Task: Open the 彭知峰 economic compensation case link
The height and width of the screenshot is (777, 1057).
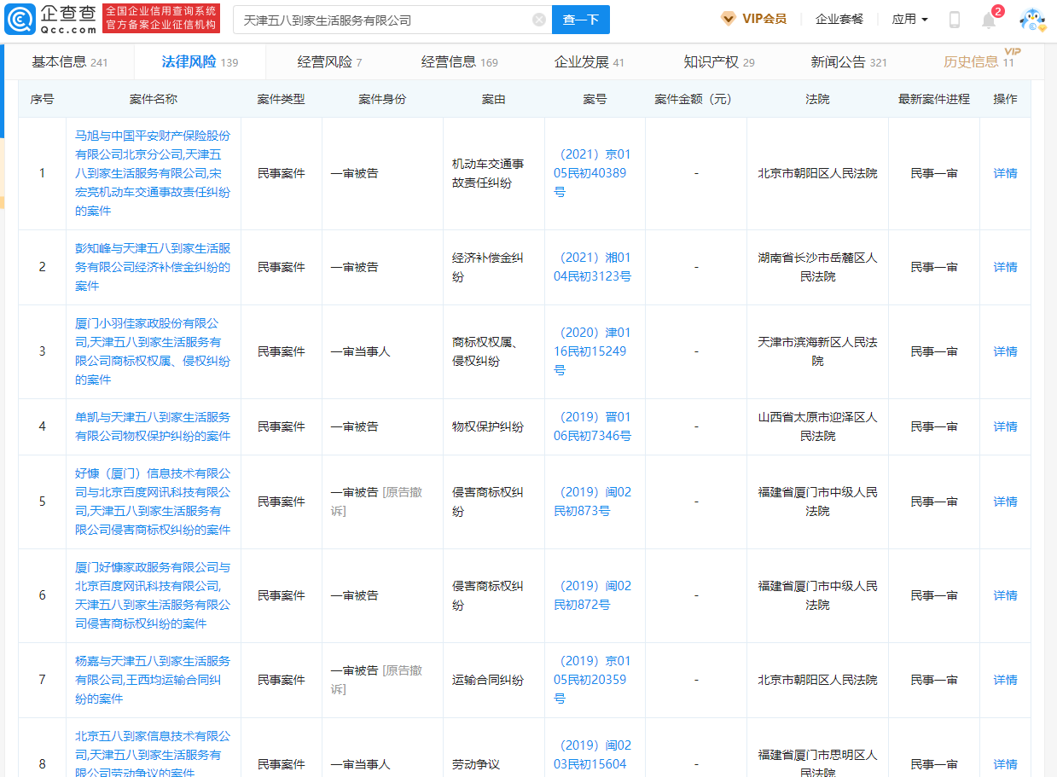Action: coord(153,267)
